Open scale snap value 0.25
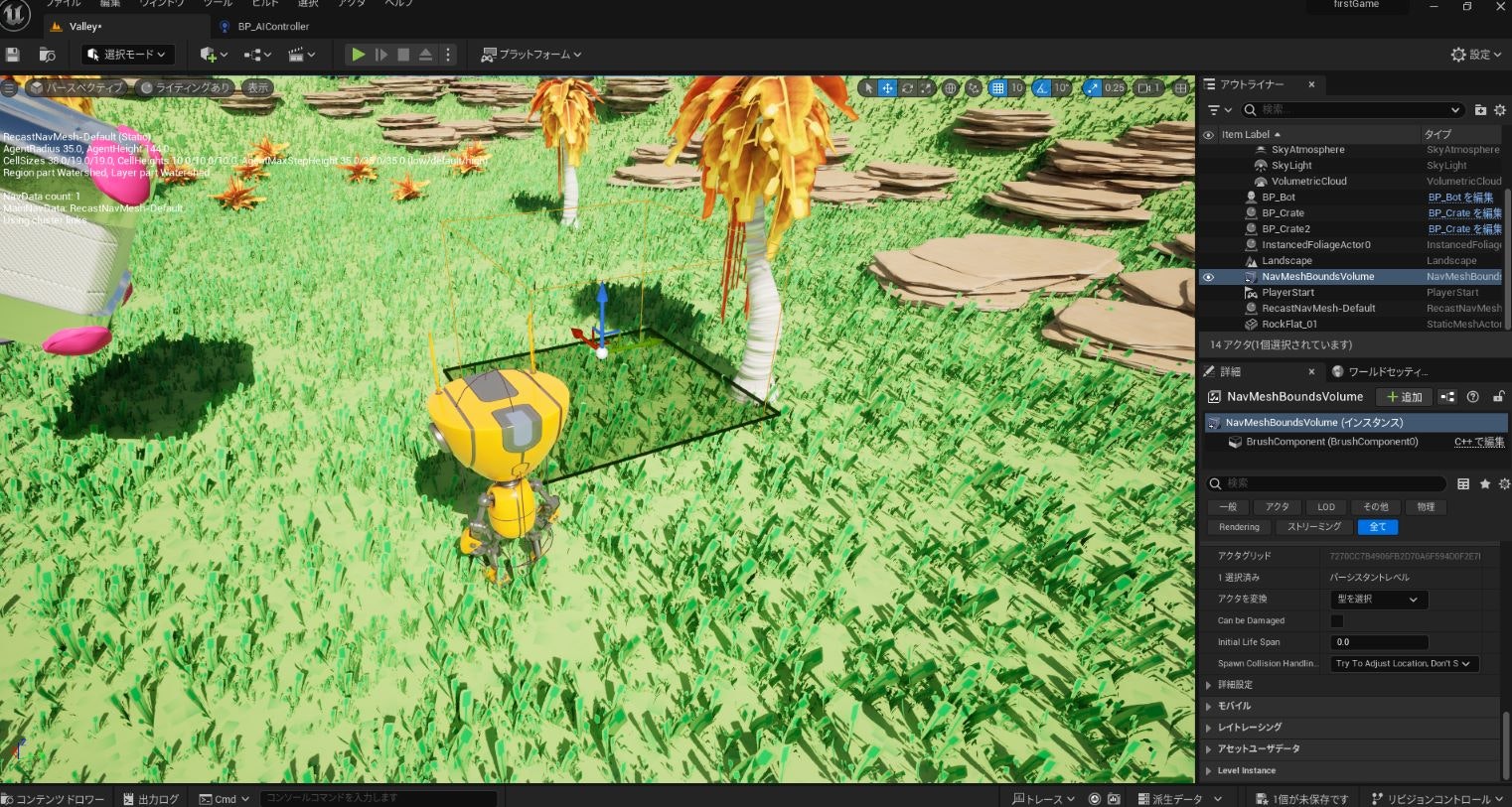Viewport: 1512px width, 807px height. (x=1115, y=87)
